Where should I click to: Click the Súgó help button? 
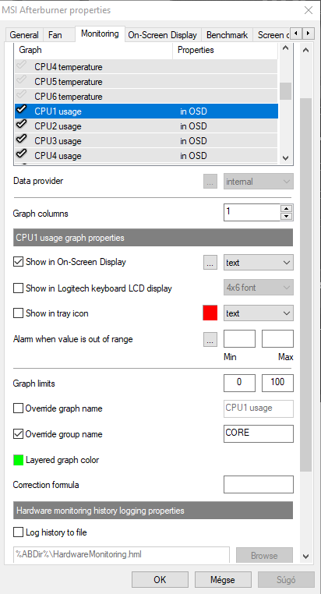pyautogui.click(x=286, y=580)
